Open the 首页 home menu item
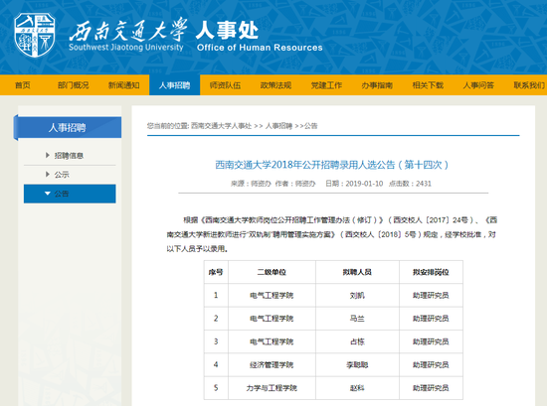The width and height of the screenshot is (547, 406). coord(23,85)
